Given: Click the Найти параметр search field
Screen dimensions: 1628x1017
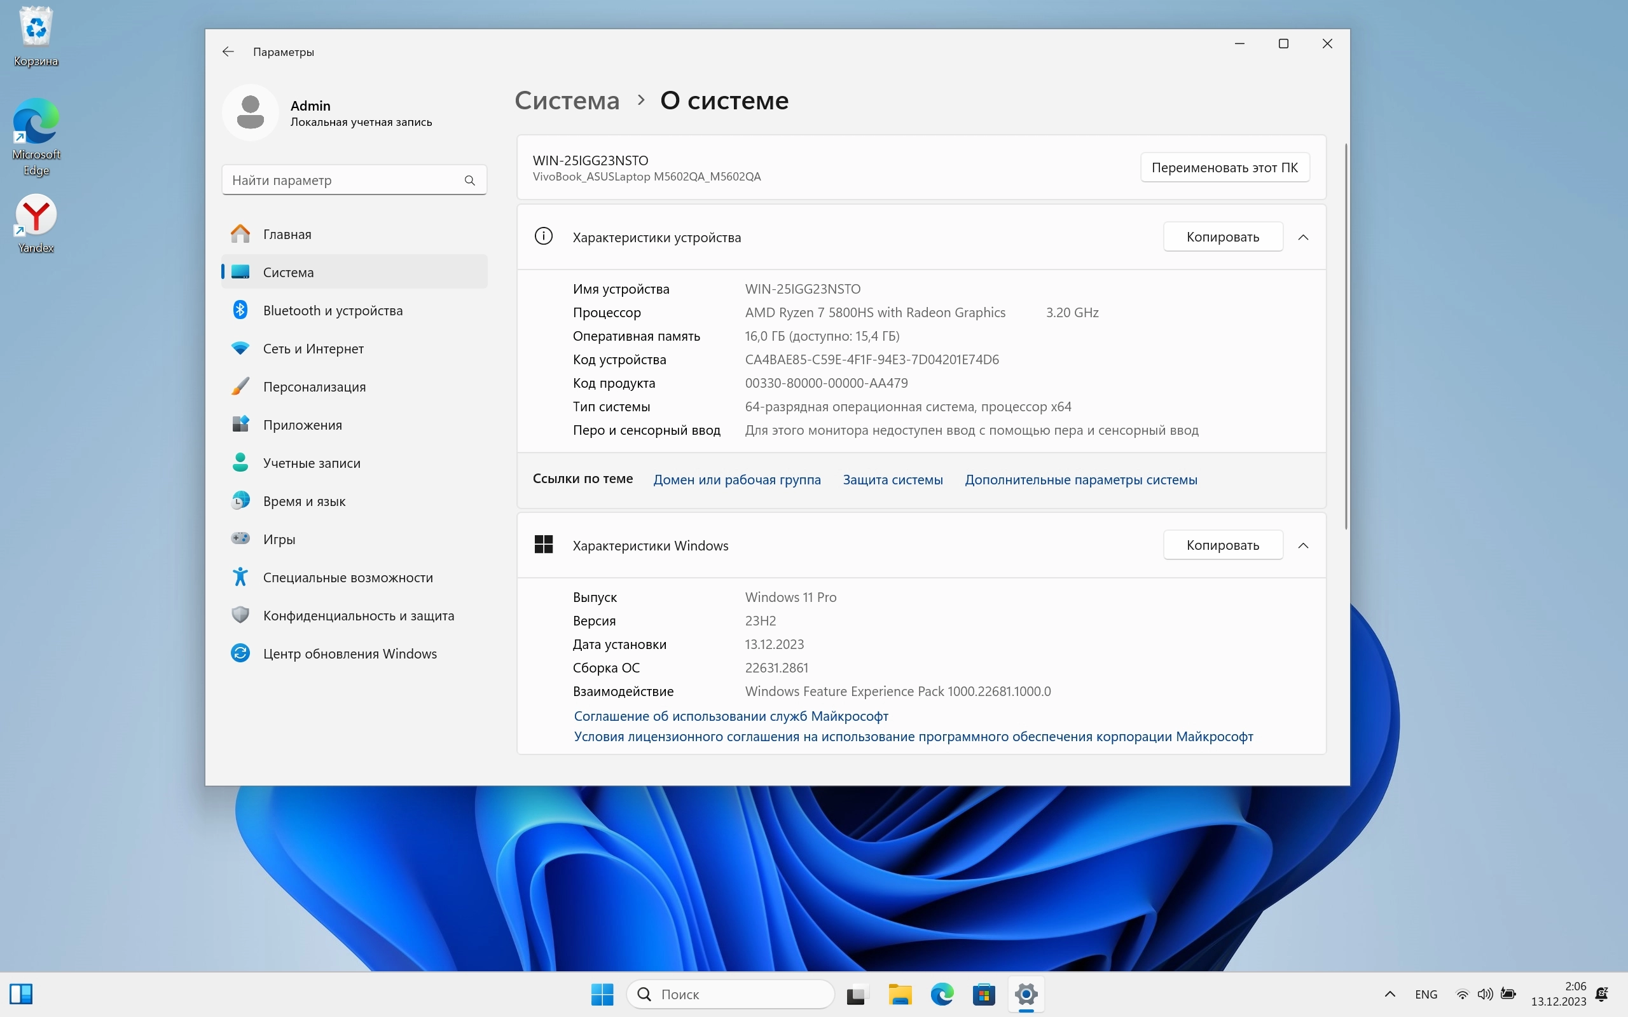Looking at the screenshot, I should tap(343, 181).
